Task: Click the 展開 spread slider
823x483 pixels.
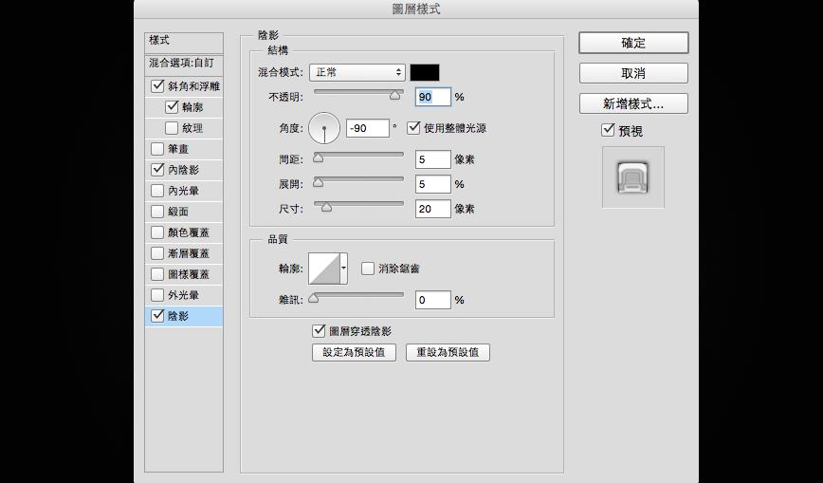Action: [x=358, y=181]
